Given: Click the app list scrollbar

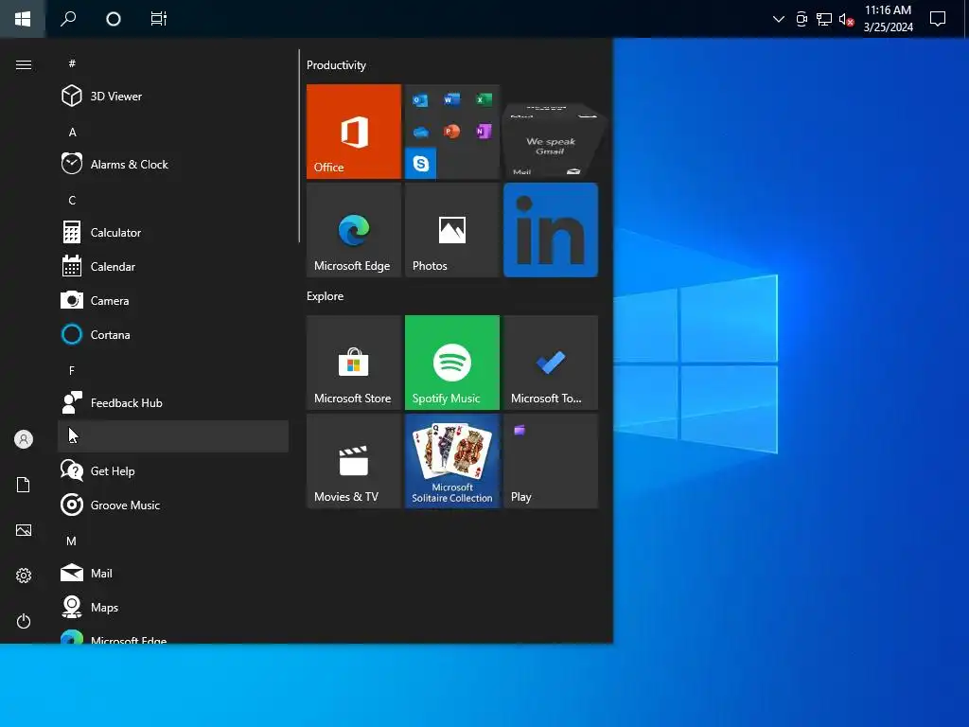Looking at the screenshot, I should click(x=299, y=145).
